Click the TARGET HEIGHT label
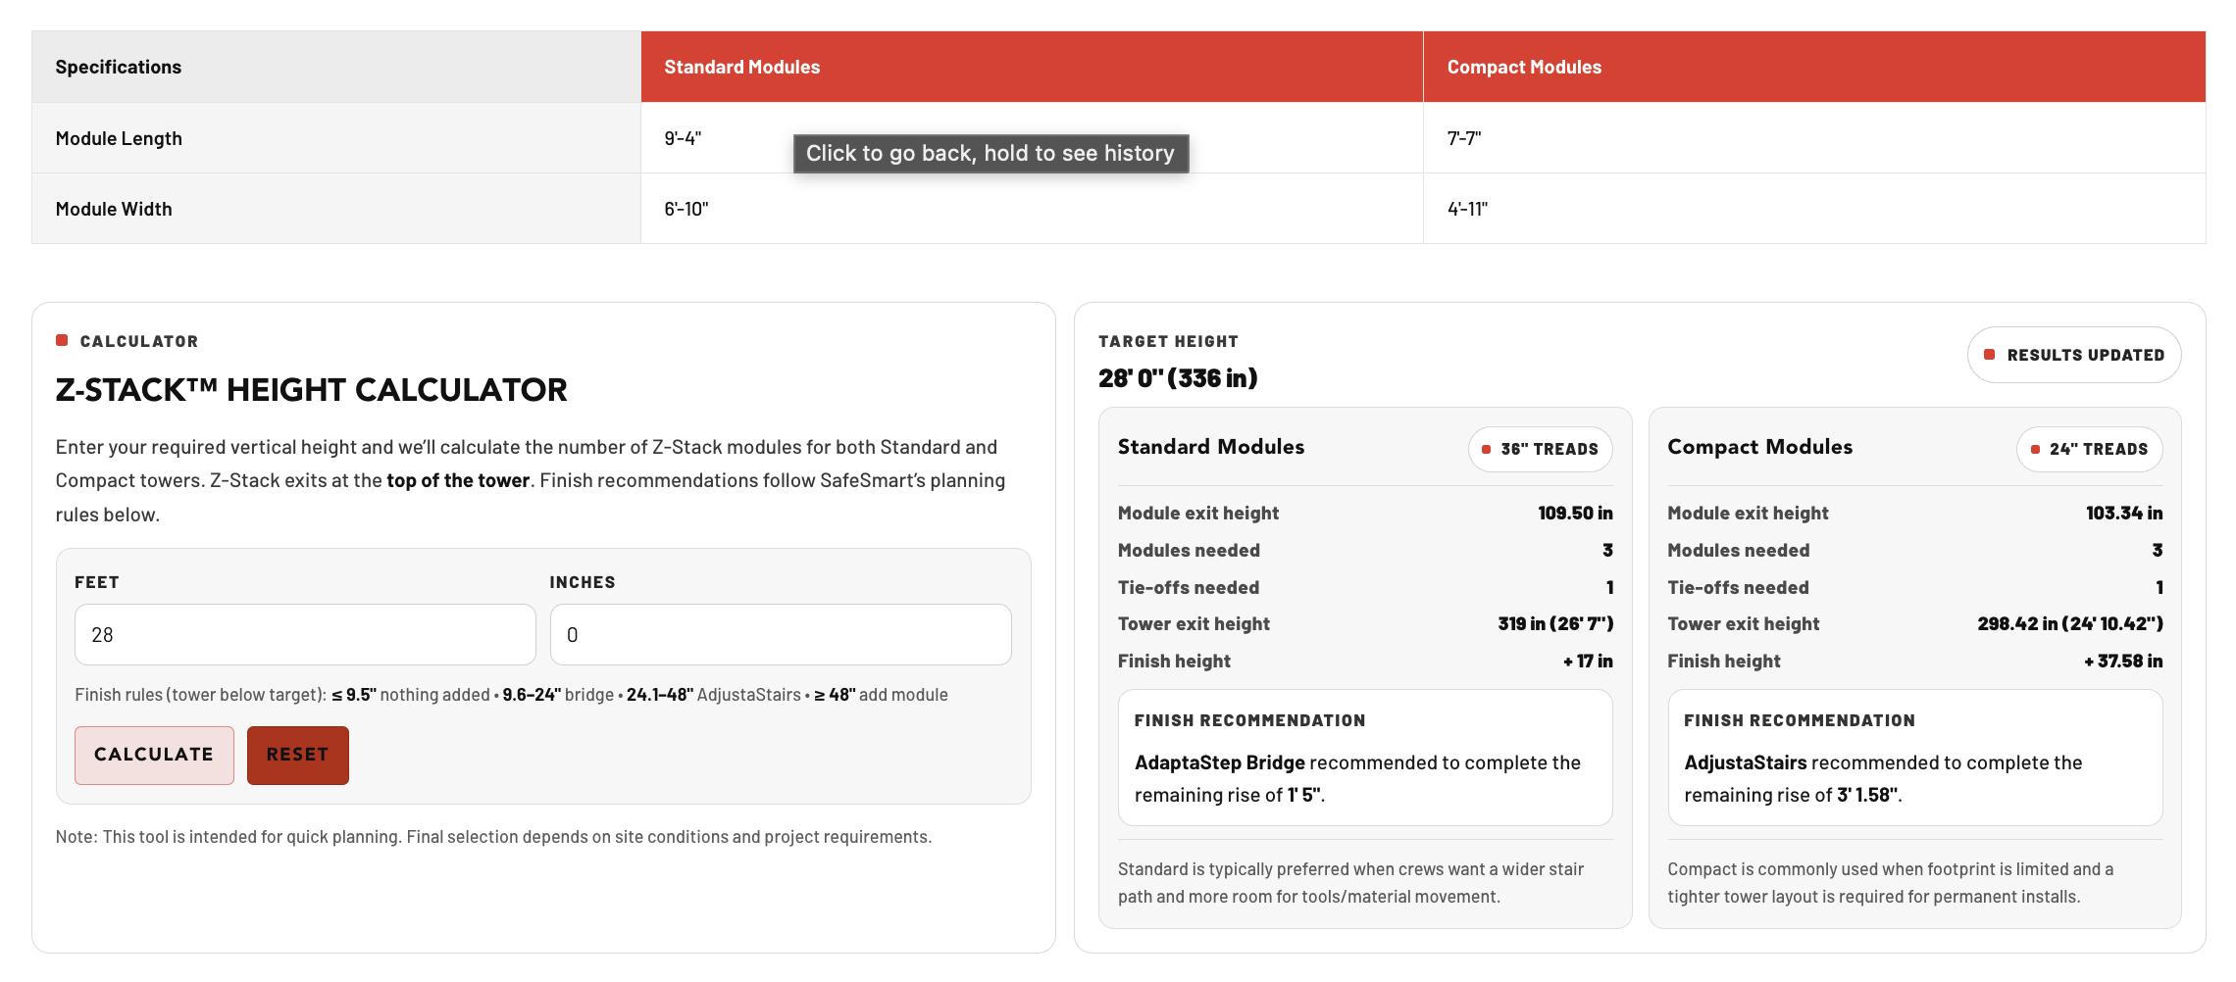This screenshot has width=2236, height=982. [x=1168, y=341]
